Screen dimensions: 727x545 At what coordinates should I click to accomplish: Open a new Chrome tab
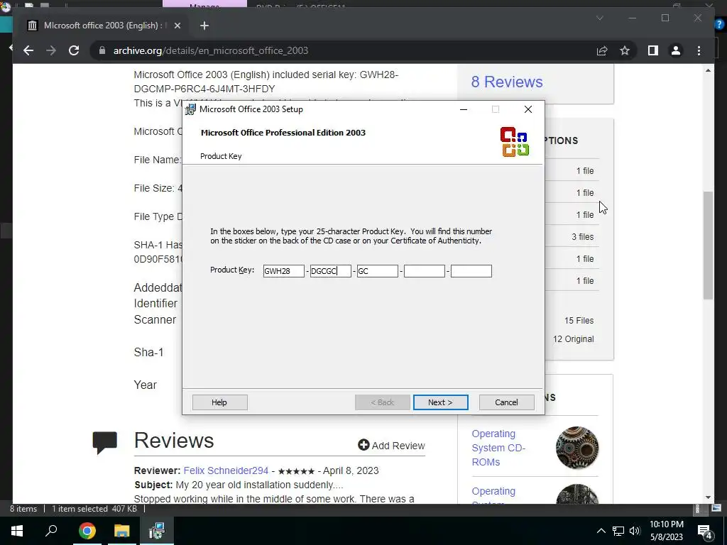[x=204, y=26]
